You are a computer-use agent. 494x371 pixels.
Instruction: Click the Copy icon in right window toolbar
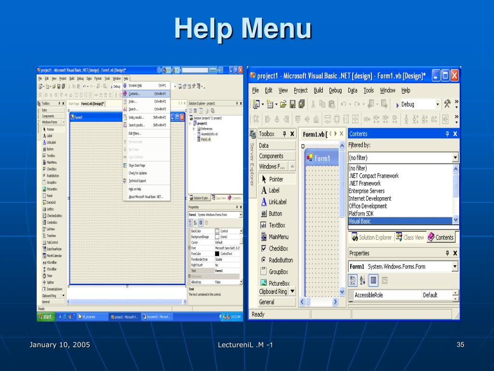click(322, 104)
